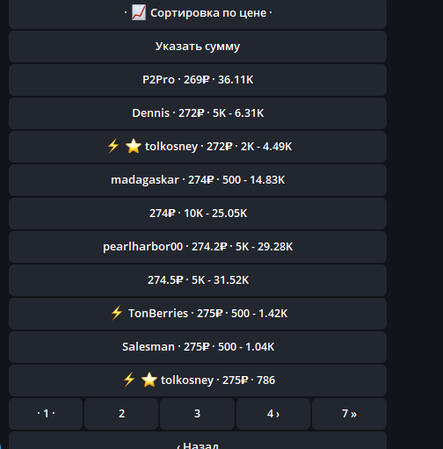Go to page 3
Screen dimensions: 443x449
tap(197, 414)
